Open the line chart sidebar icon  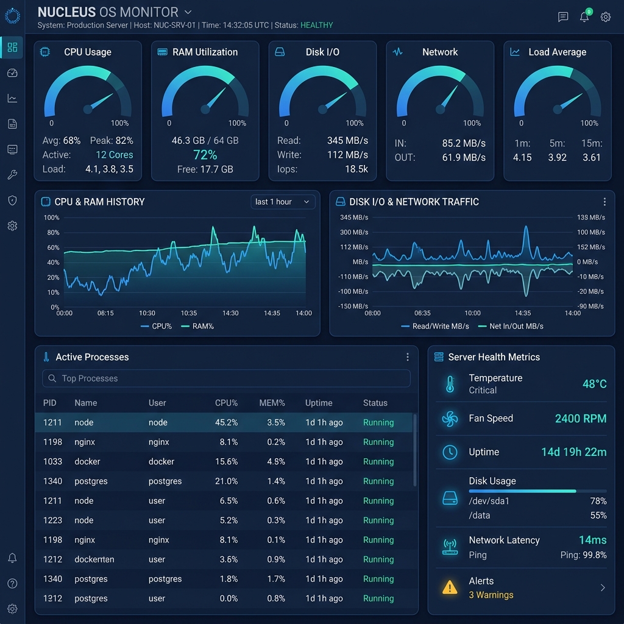coord(12,98)
